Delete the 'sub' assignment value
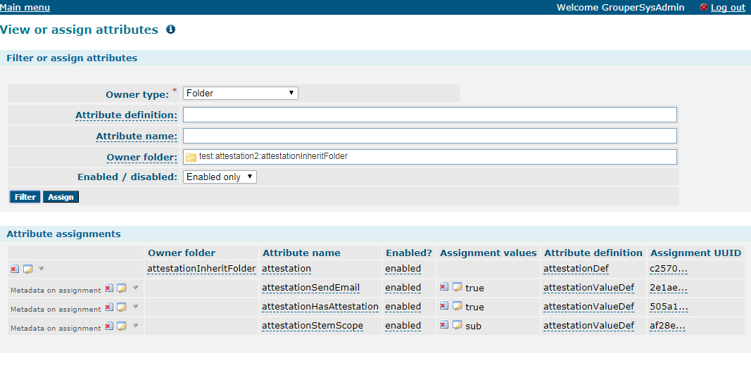Screen dimensions: 751x375 (443, 325)
